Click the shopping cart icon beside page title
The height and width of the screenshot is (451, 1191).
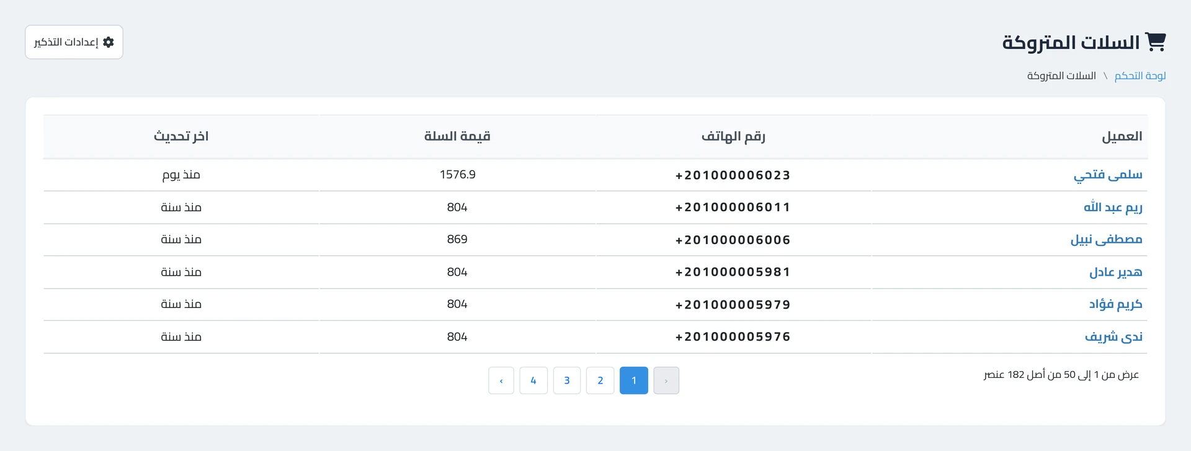coord(1156,42)
